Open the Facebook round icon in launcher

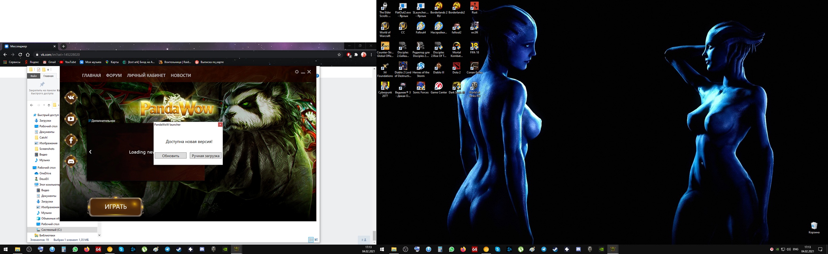(x=71, y=140)
